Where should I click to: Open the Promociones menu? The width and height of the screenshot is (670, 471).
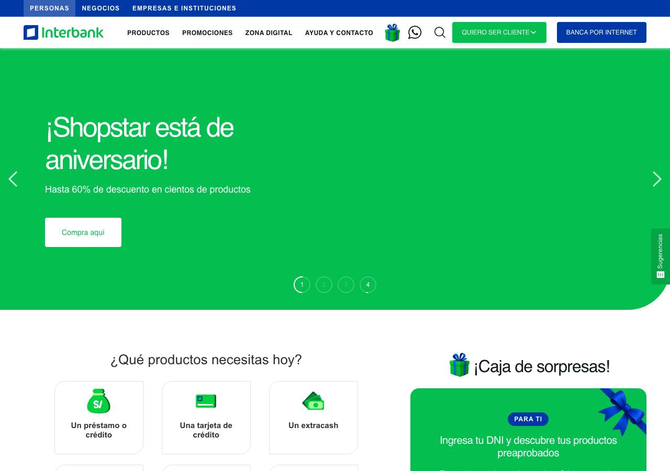click(x=207, y=33)
